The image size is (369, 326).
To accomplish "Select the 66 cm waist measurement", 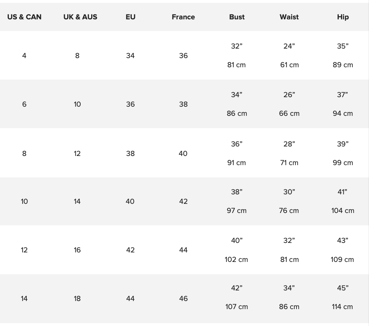I will 289,114.
